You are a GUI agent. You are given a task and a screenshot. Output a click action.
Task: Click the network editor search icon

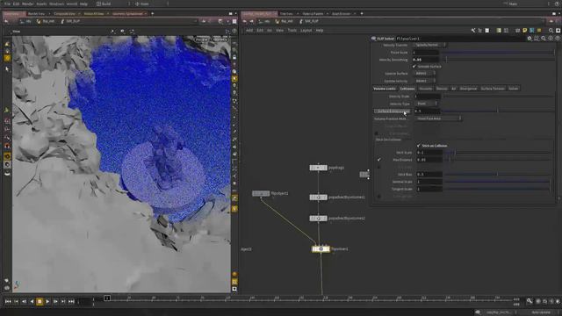(551, 31)
